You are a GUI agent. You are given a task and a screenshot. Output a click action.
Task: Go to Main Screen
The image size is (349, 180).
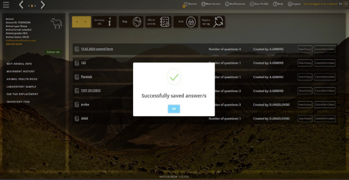211,4
